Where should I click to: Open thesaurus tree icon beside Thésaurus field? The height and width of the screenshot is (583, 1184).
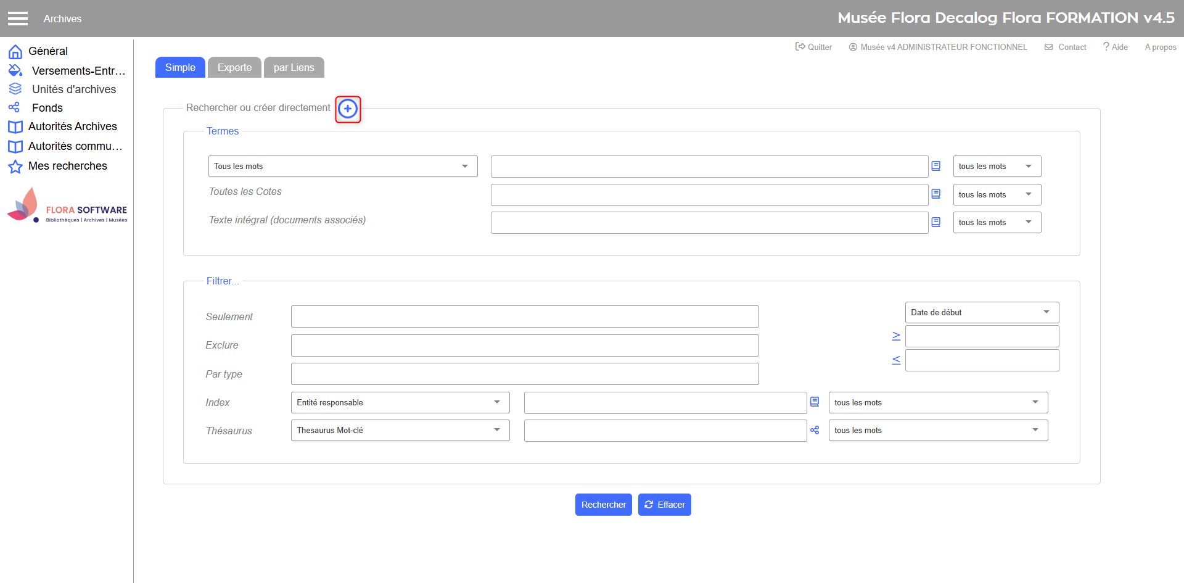click(x=815, y=430)
